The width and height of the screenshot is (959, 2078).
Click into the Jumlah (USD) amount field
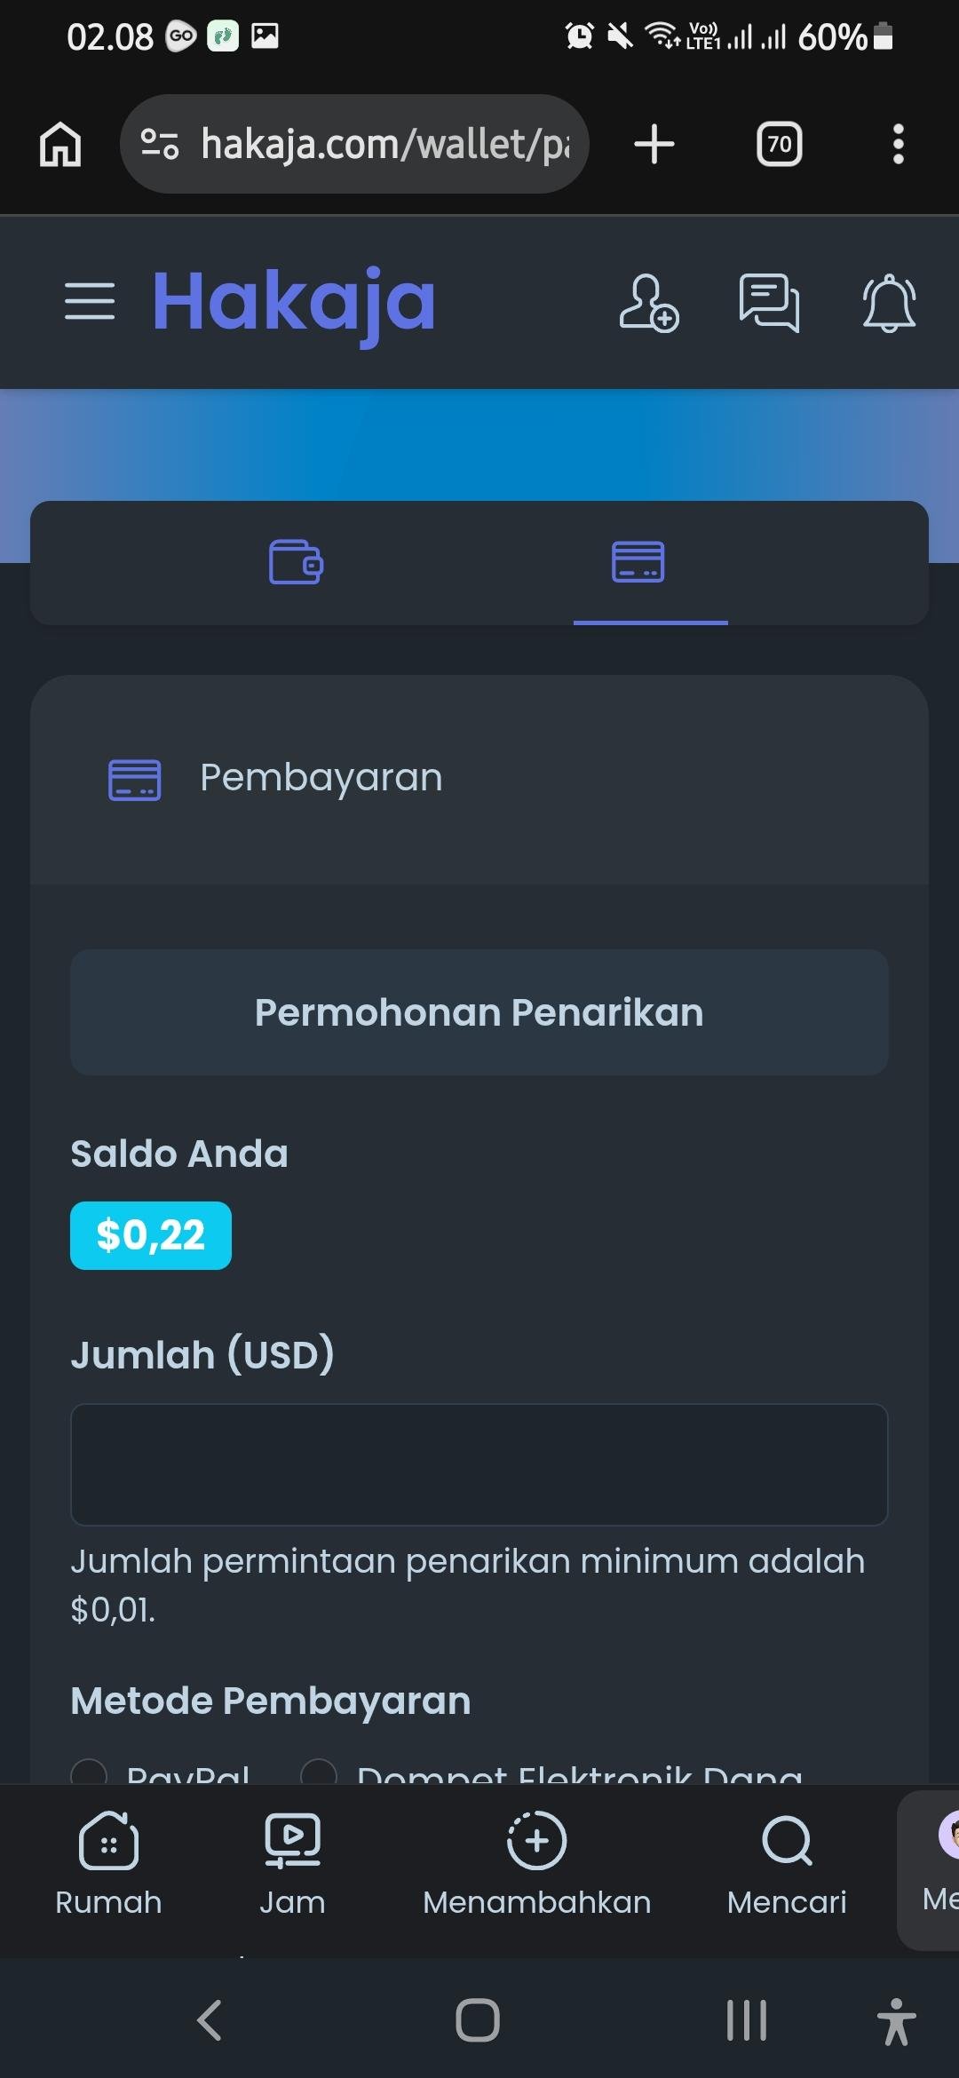pyautogui.click(x=479, y=1464)
